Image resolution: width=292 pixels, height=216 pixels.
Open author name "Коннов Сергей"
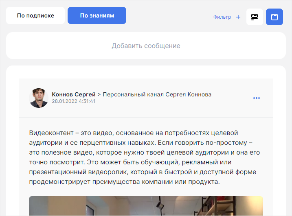(74, 94)
